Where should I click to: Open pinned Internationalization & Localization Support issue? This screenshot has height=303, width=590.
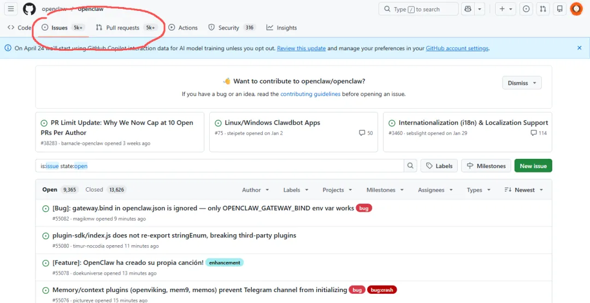pyautogui.click(x=473, y=122)
